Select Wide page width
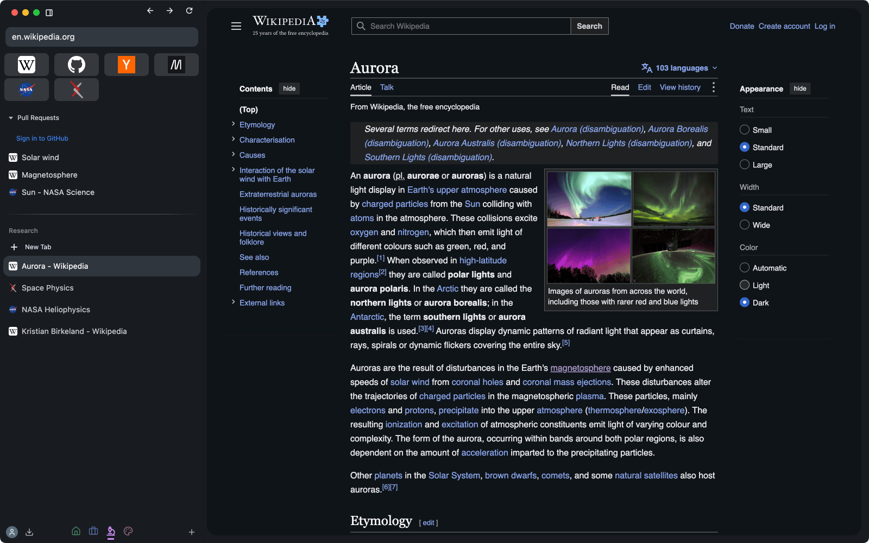This screenshot has height=543, width=869. click(x=745, y=225)
